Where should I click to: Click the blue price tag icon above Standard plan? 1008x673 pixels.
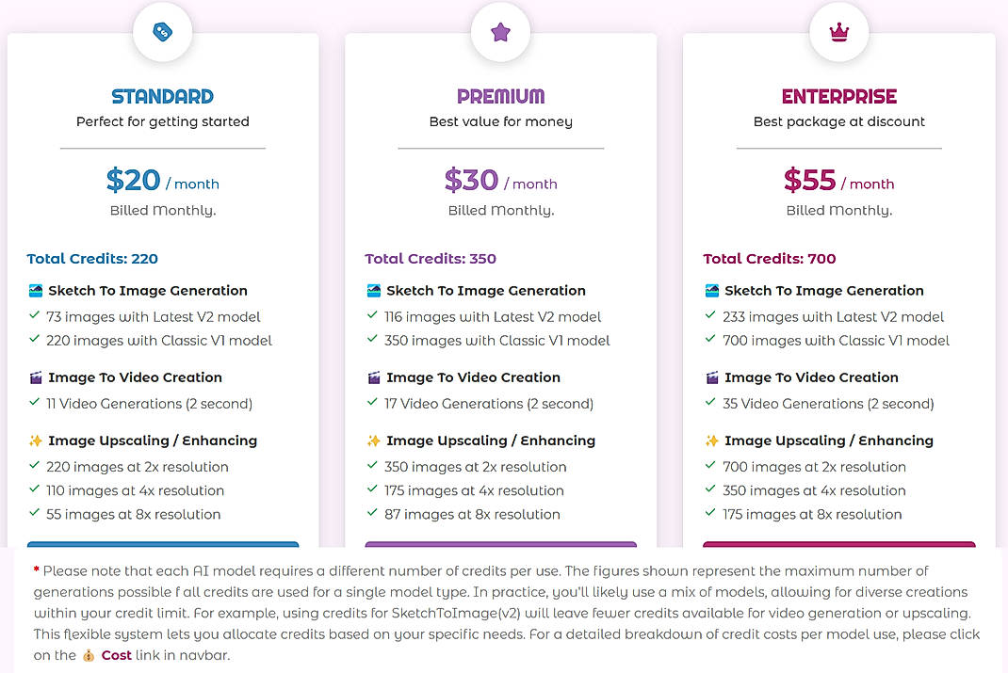pyautogui.click(x=162, y=31)
